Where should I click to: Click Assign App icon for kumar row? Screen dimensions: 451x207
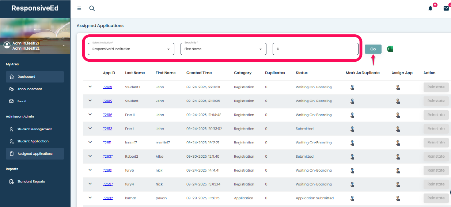pyautogui.click(x=398, y=198)
